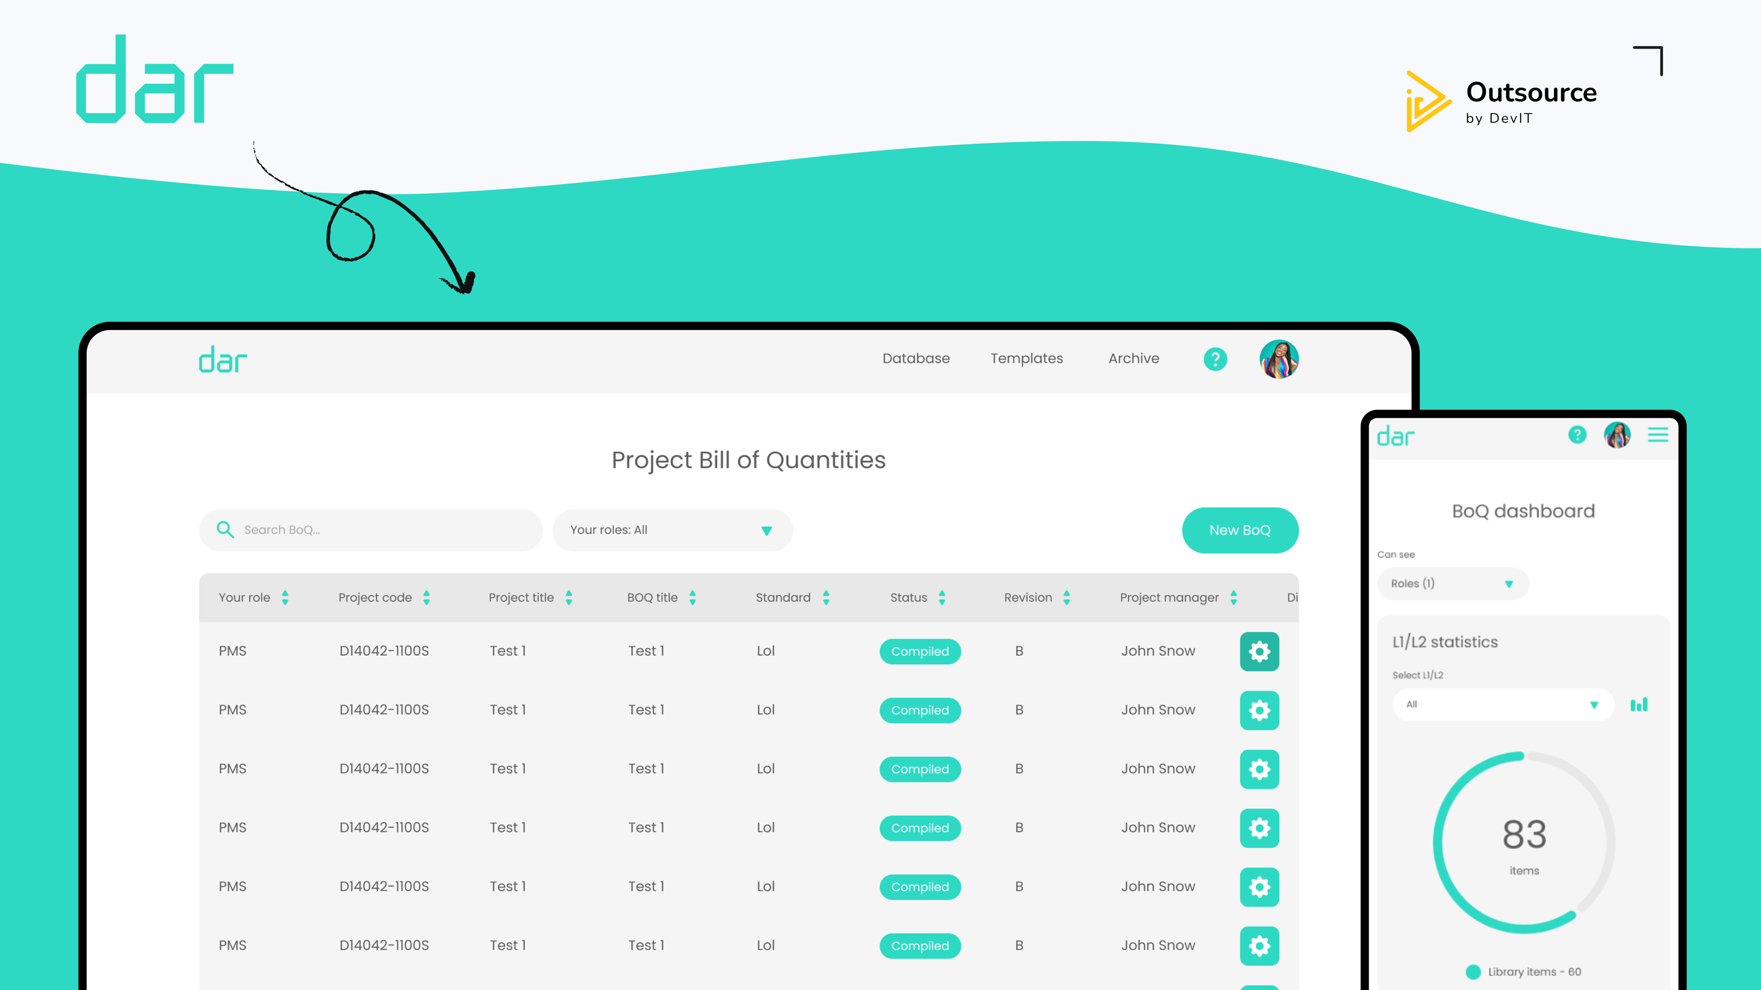Click the dar logo in desktop header
Viewport: 1761px width, 990px height.
223,359
